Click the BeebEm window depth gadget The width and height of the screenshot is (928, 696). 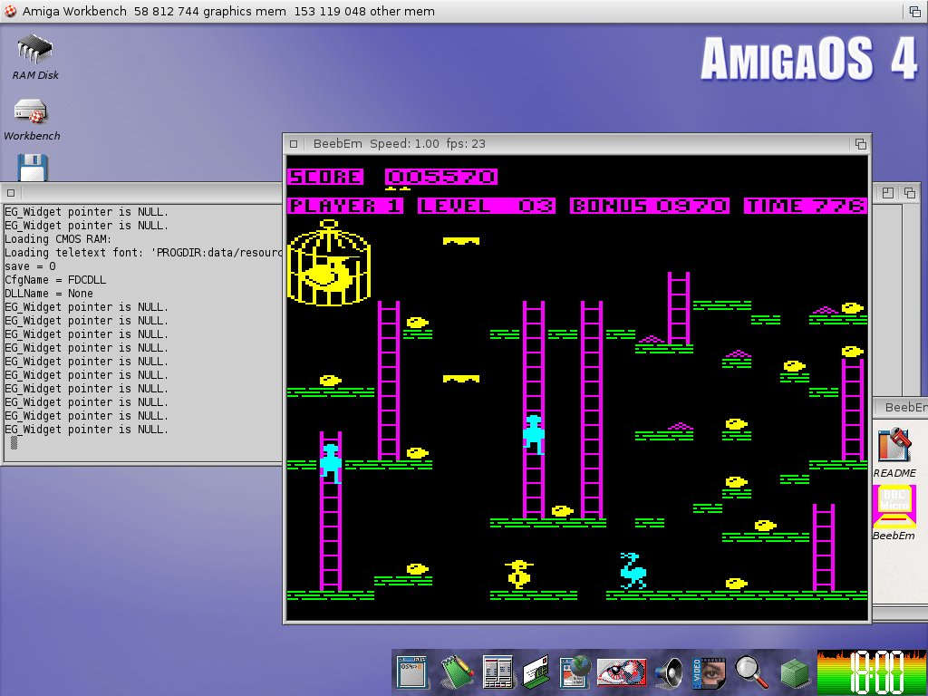(x=861, y=144)
